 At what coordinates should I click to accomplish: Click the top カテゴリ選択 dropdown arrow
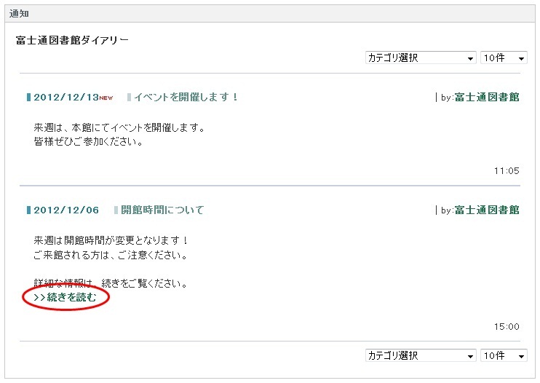click(x=470, y=58)
